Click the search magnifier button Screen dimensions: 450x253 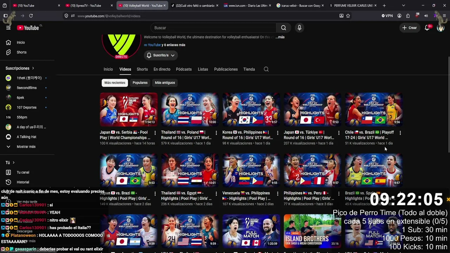click(283, 28)
